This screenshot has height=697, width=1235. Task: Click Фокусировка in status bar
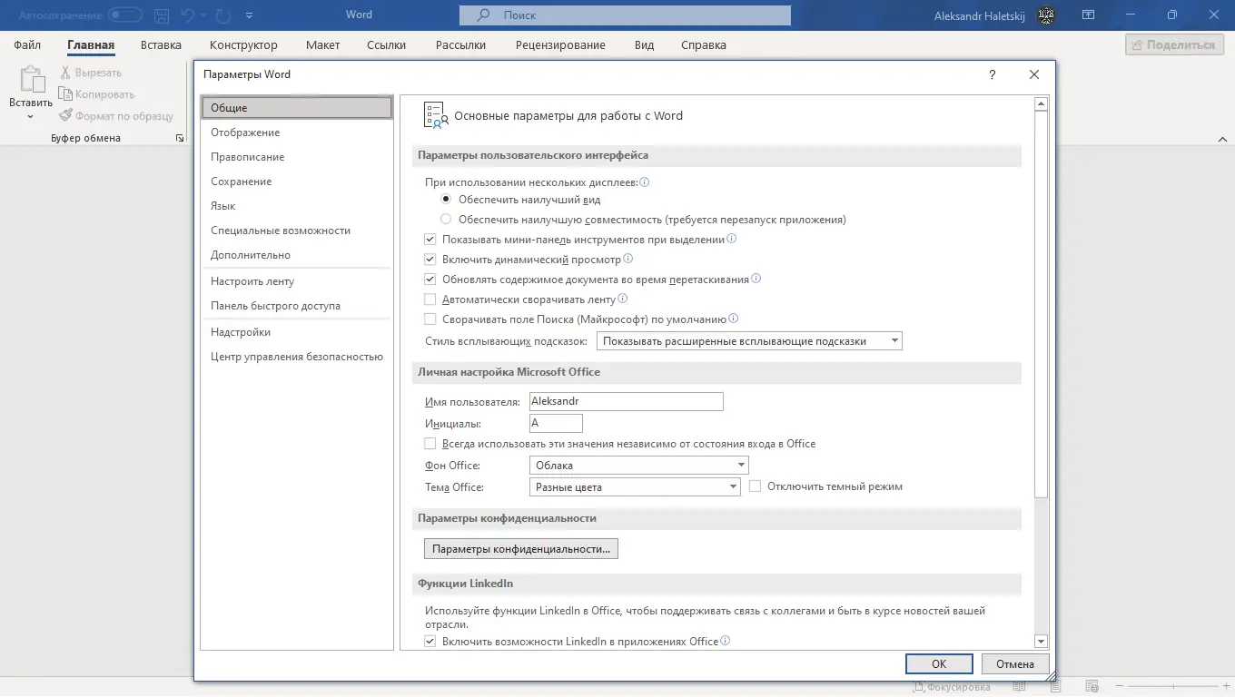[x=953, y=687]
